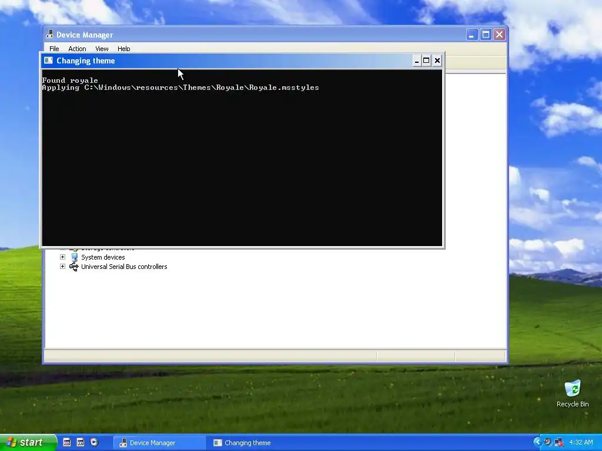Viewport: 602px width, 451px height.
Task: Open the View menu in Device Manager
Action: (x=102, y=49)
